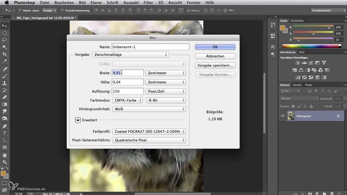The height and width of the screenshot is (195, 347).
Task: Open the Höhe unit dropdown
Action: (x=166, y=82)
